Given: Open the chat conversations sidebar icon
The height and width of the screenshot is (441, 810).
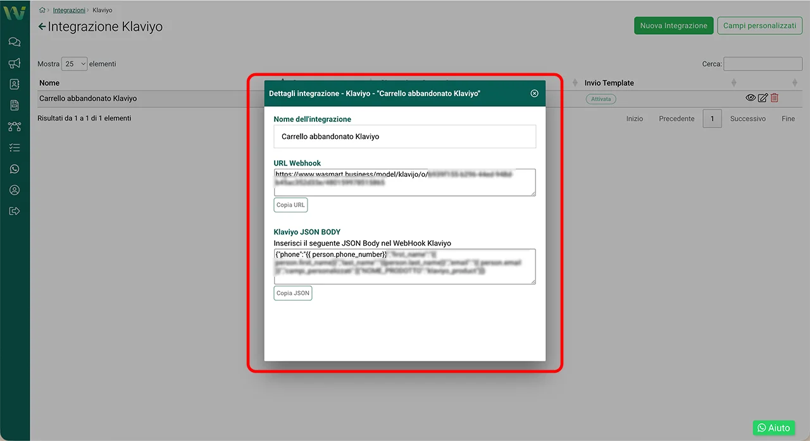Looking at the screenshot, I should click(x=15, y=42).
